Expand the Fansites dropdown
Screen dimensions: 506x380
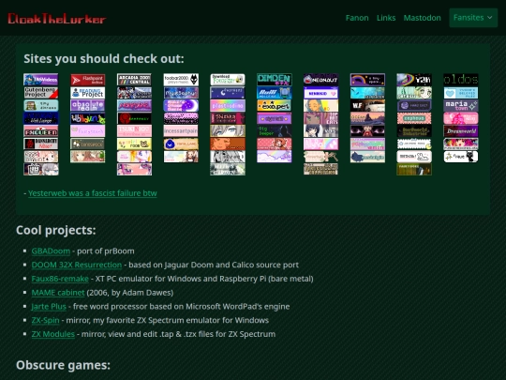[x=473, y=18]
